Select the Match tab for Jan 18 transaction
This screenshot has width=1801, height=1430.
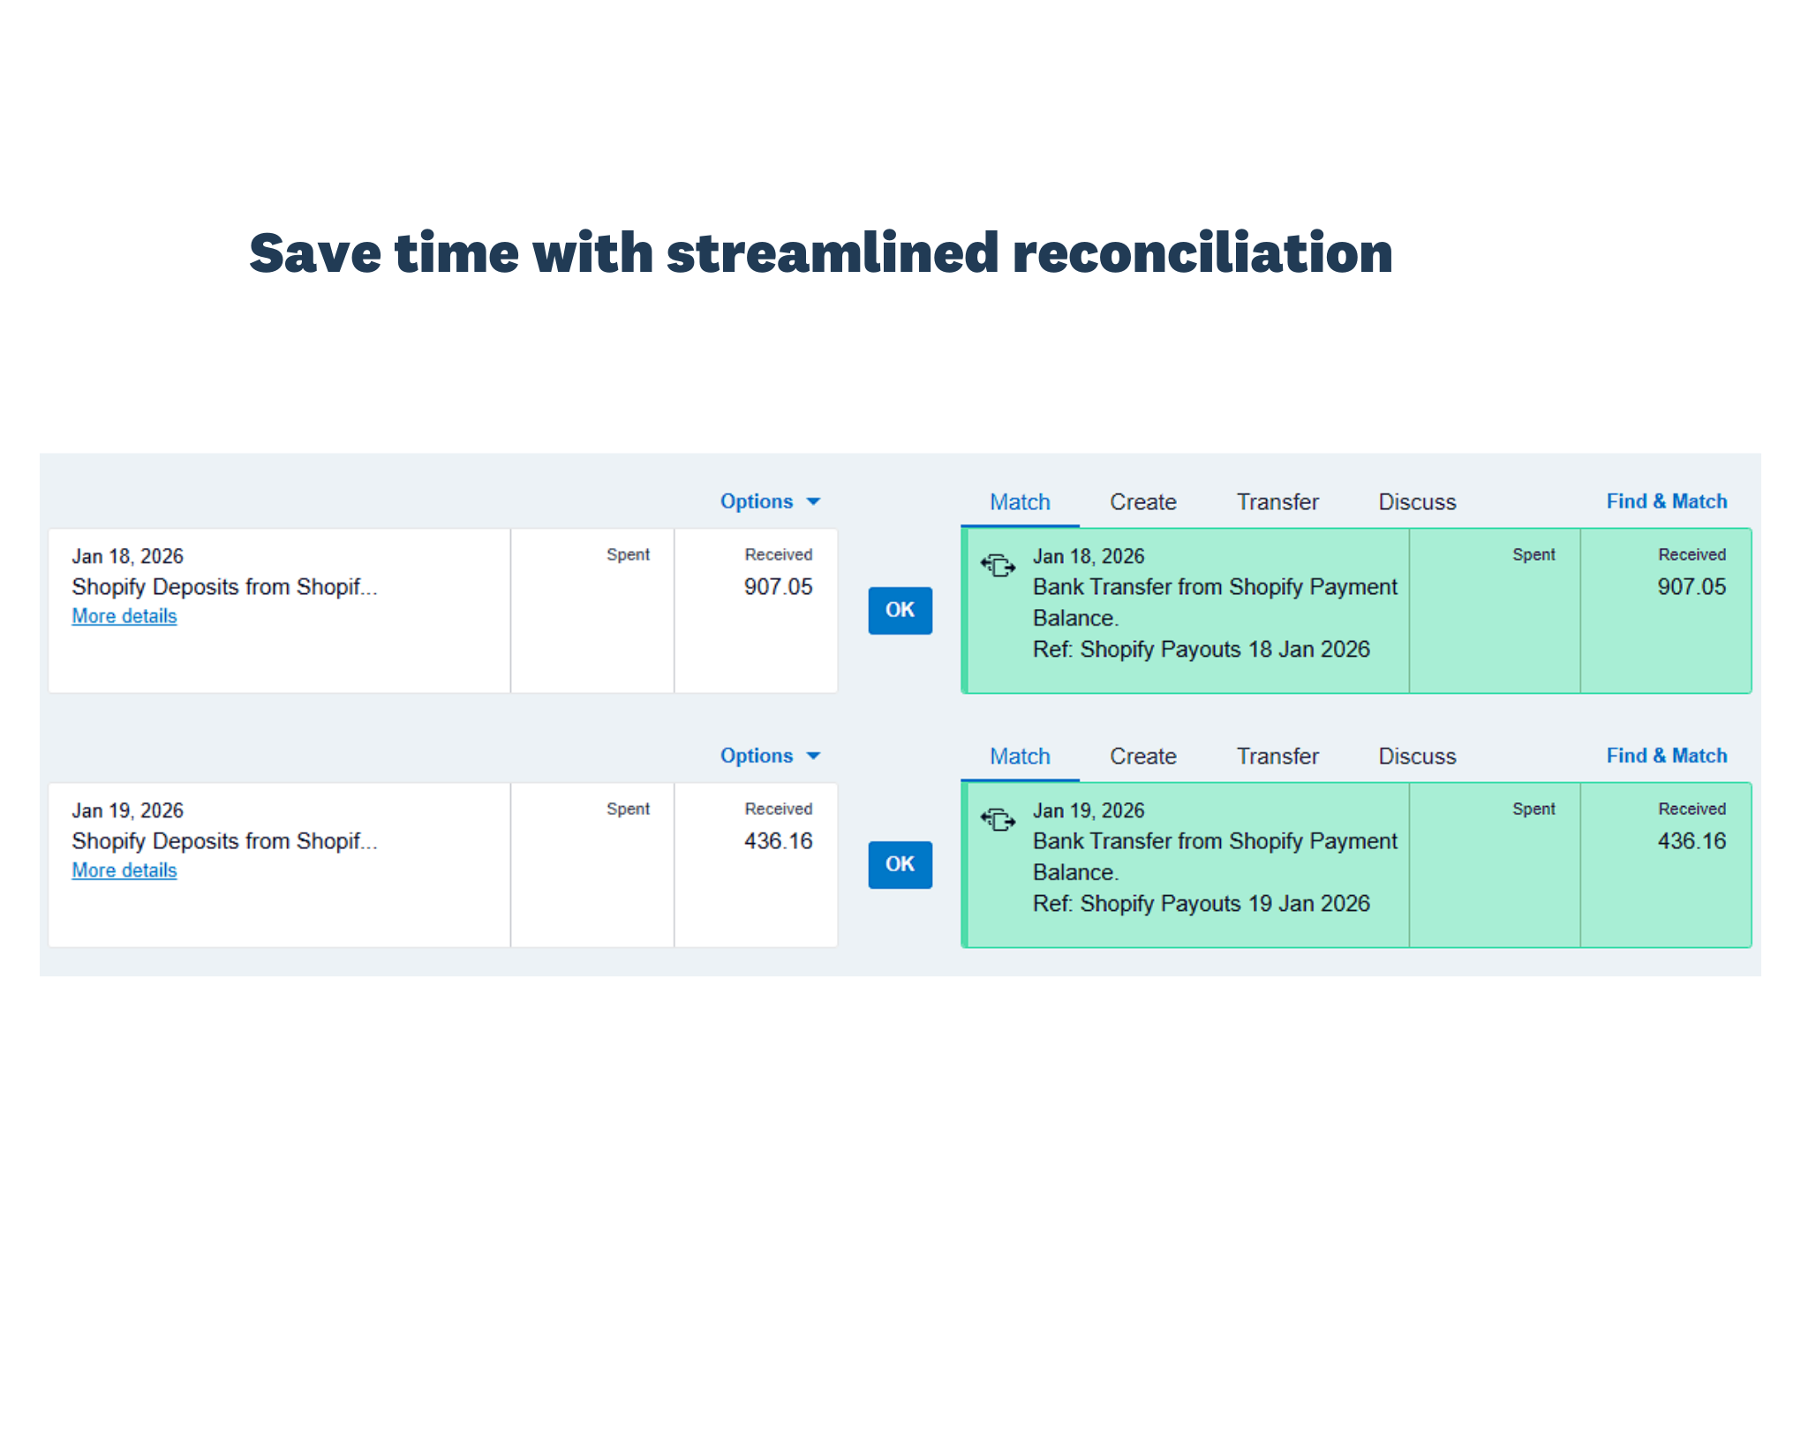(x=1019, y=500)
